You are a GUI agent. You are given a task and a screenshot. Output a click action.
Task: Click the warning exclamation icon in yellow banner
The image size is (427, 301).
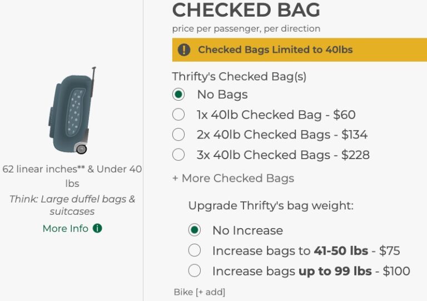pos(184,50)
